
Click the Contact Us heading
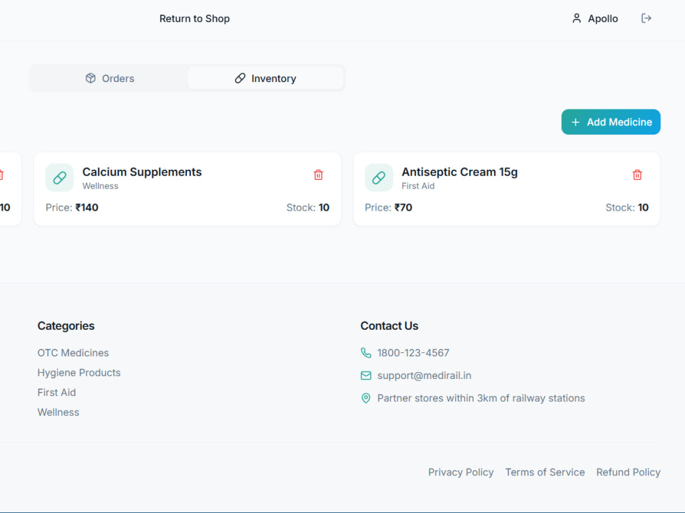pos(389,326)
